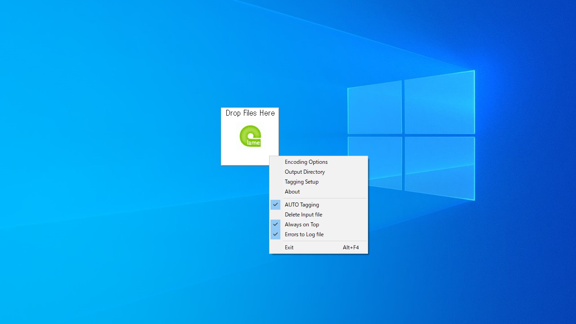
Task: Click the green LAME logo icon
Action: (250, 136)
